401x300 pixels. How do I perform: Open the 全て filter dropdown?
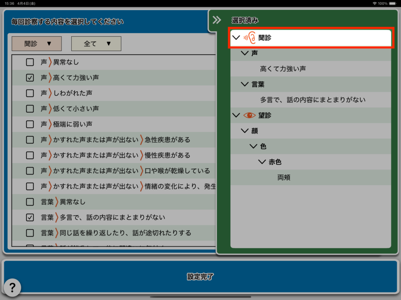(96, 44)
